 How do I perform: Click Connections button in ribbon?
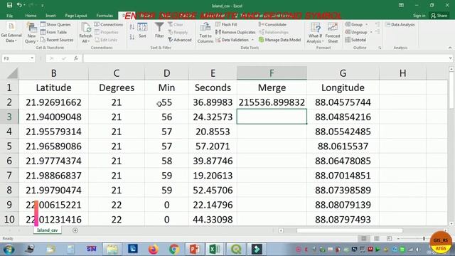tap(109, 25)
